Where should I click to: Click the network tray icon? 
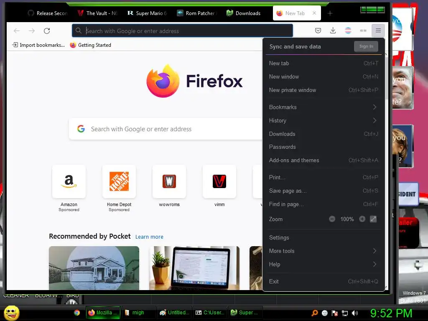point(345,313)
